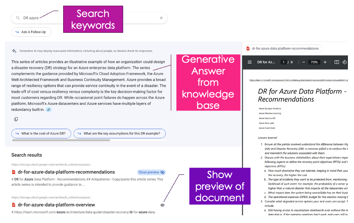The image size is (354, 223).
Task: Click PDF icon beside overview result
Action: [x=13, y=205]
